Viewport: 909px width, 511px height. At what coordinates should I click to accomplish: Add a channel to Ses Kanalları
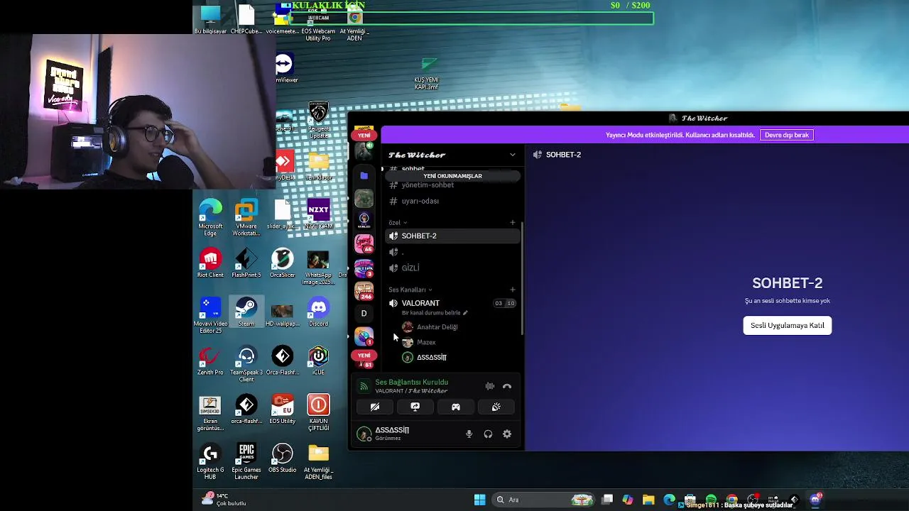click(513, 290)
